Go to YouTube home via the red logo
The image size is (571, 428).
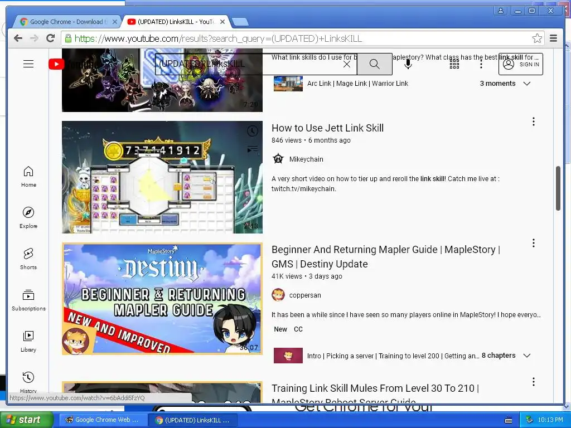(56, 64)
